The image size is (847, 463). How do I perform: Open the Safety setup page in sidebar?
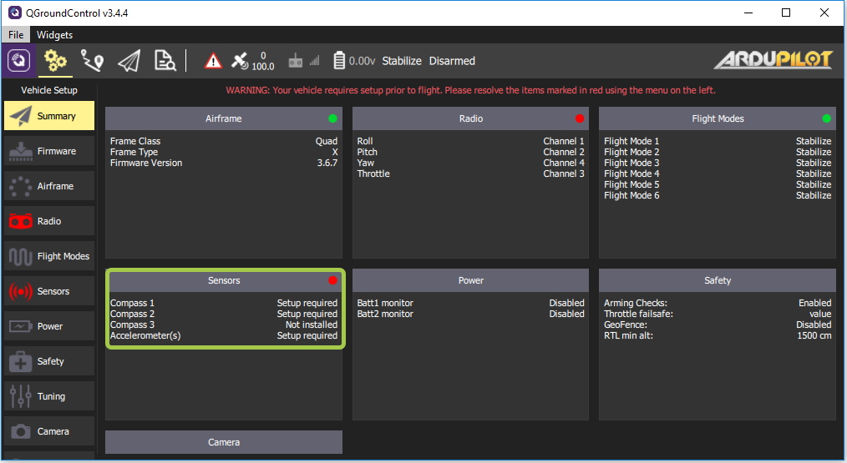[49, 361]
